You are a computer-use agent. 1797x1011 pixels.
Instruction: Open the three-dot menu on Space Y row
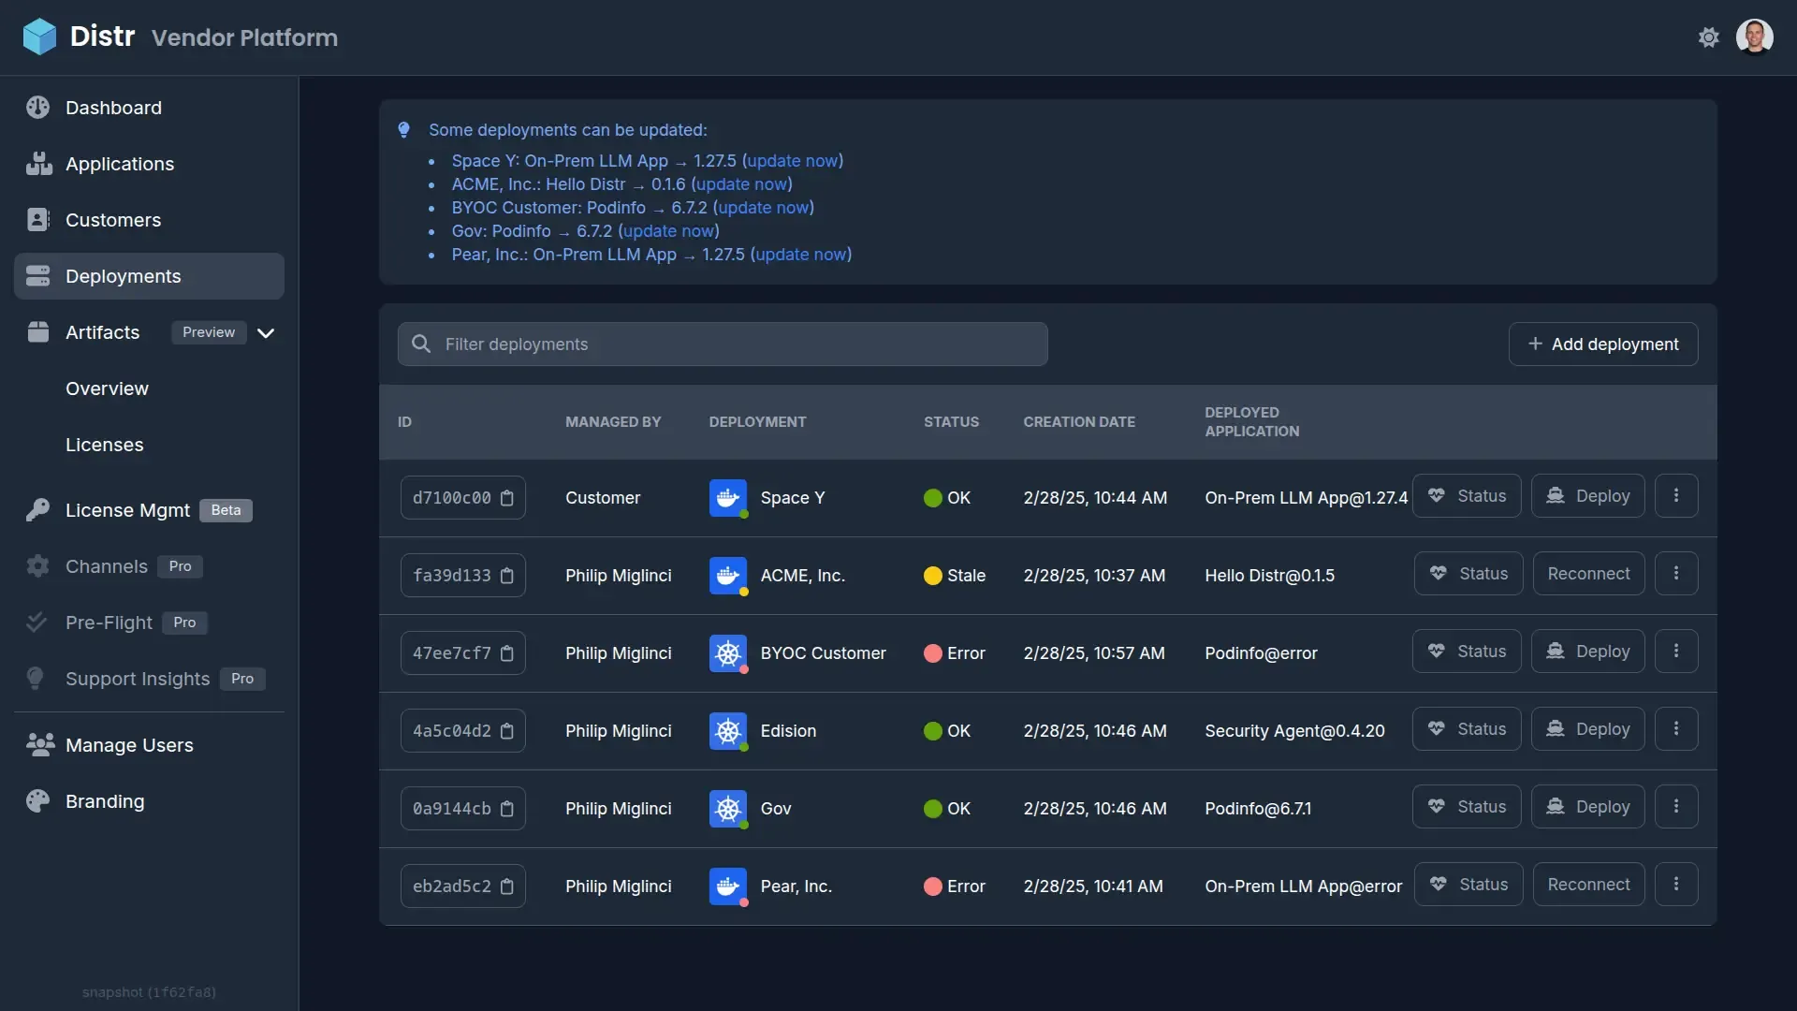coord(1676,495)
